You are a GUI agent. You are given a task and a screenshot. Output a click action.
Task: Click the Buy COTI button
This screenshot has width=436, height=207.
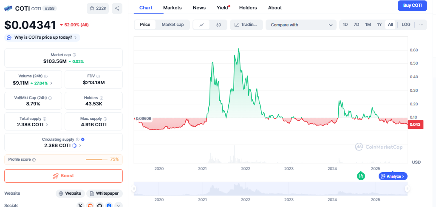tap(412, 6)
